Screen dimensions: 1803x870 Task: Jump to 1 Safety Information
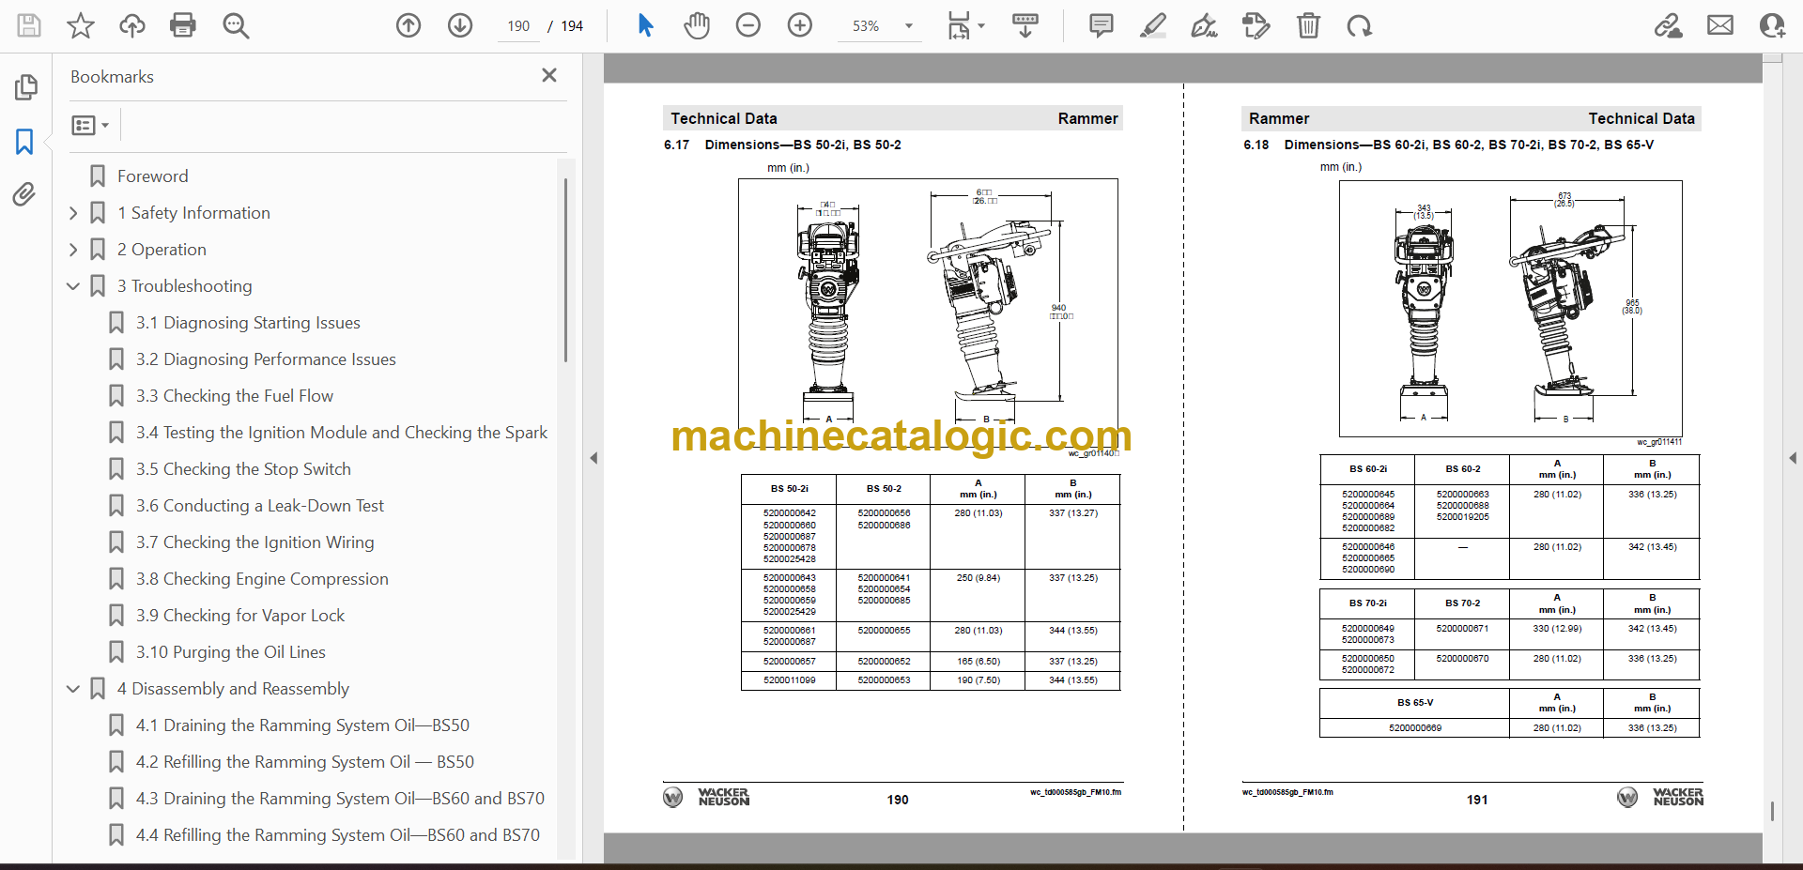click(193, 213)
